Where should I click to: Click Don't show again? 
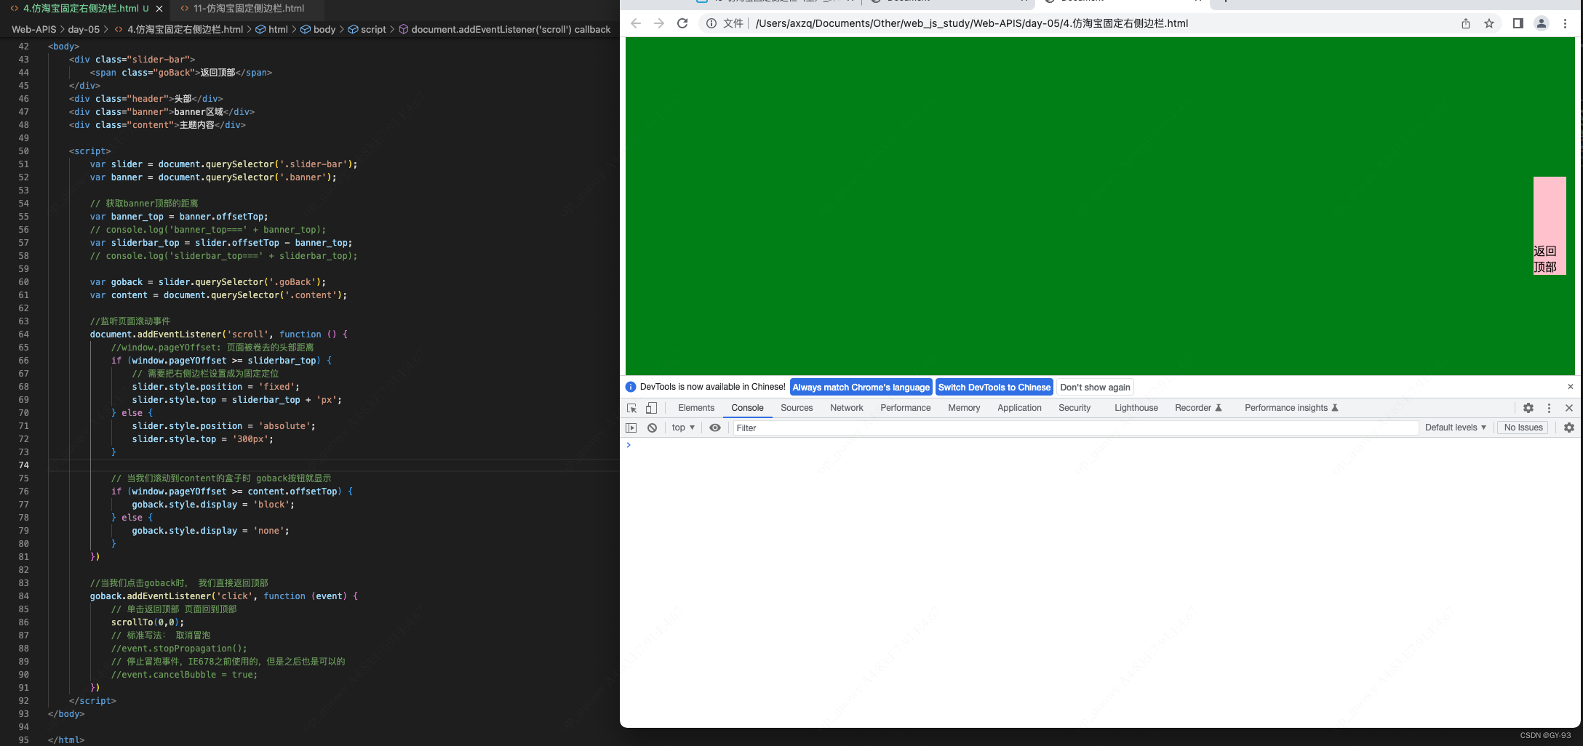1095,388
